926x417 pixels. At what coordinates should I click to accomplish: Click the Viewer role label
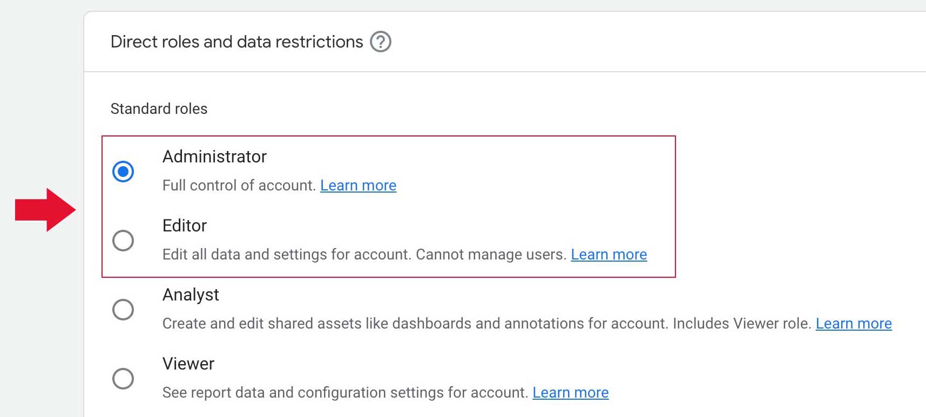tap(188, 364)
